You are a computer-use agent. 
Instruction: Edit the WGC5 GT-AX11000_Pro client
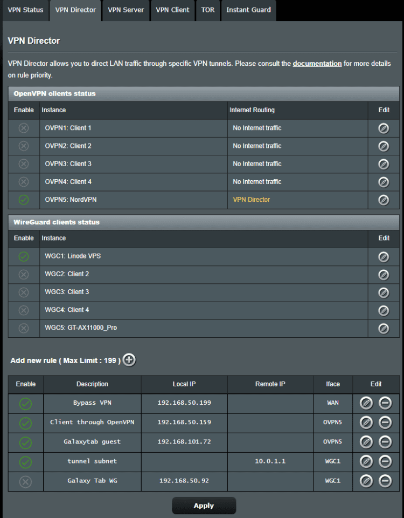pos(383,328)
